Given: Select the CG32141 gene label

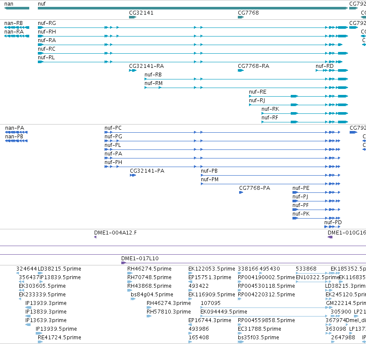Looking at the screenshot, I should pyautogui.click(x=141, y=13).
